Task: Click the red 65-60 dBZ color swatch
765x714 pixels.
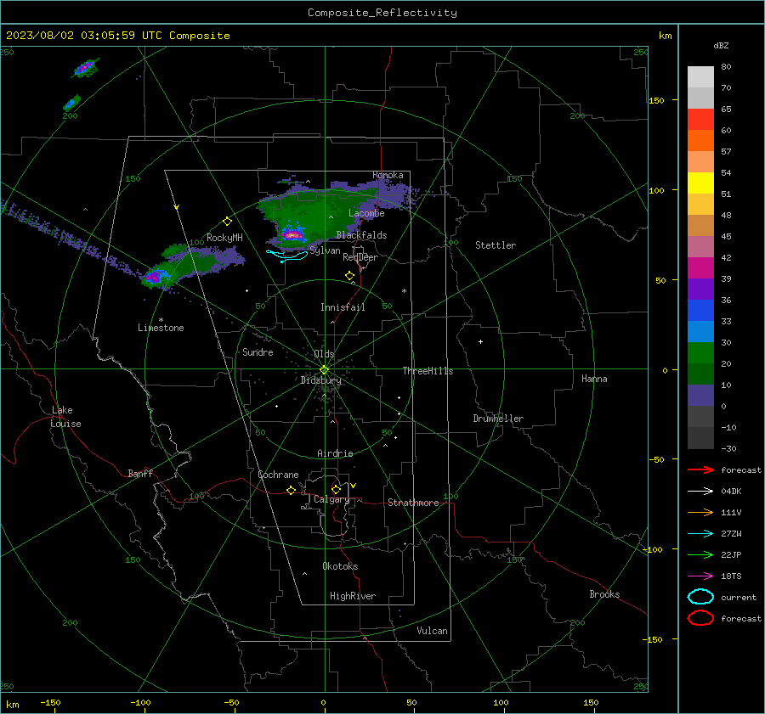Action: pos(700,119)
